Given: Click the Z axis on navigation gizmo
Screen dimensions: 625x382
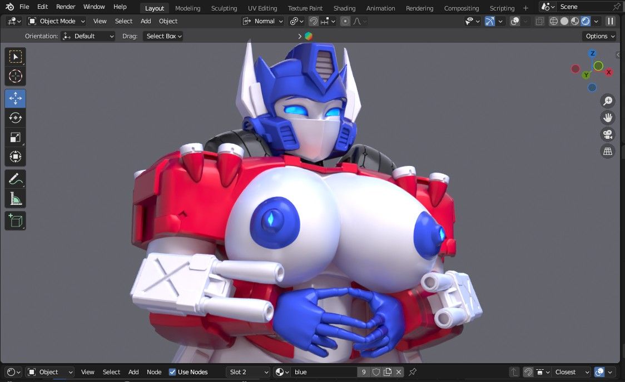Looking at the screenshot, I should tap(592, 53).
